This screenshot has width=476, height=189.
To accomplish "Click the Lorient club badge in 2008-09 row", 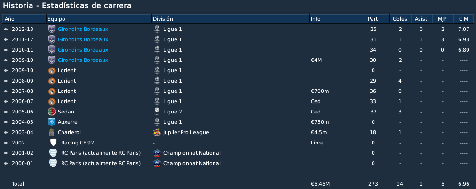I will tap(52, 81).
